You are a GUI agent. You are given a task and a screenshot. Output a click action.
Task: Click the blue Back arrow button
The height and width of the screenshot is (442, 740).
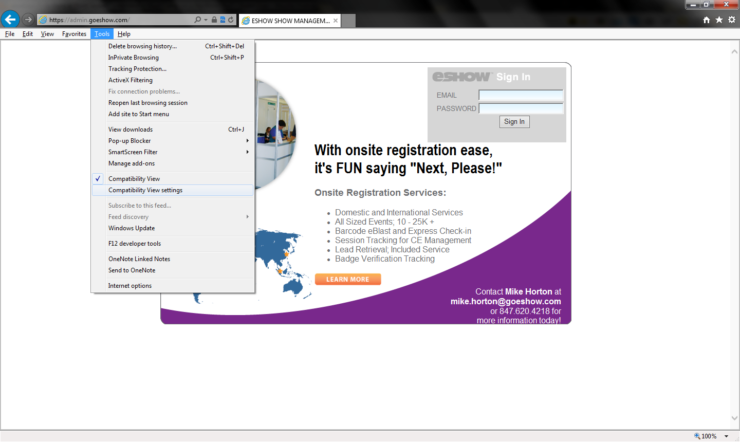pos(10,20)
